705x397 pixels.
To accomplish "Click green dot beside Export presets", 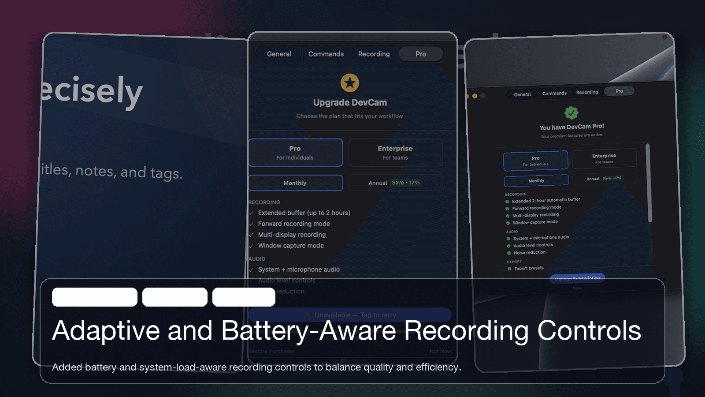I will (510, 269).
